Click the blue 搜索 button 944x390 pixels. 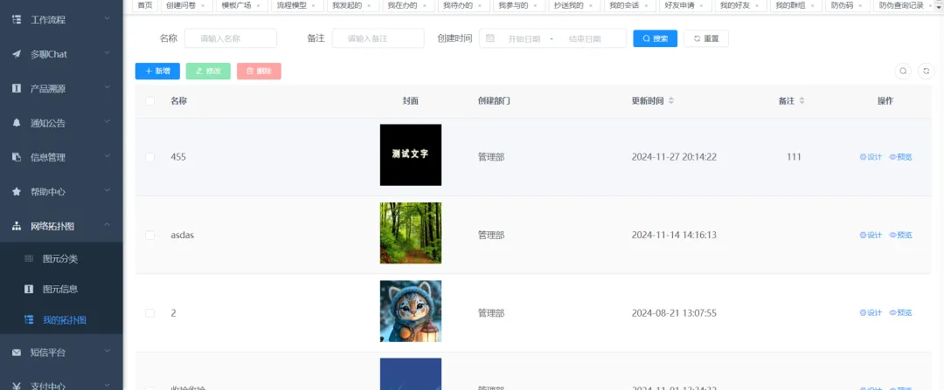pos(655,38)
